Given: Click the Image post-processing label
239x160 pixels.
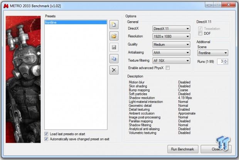Looking at the screenshot, I should coord(145,117).
